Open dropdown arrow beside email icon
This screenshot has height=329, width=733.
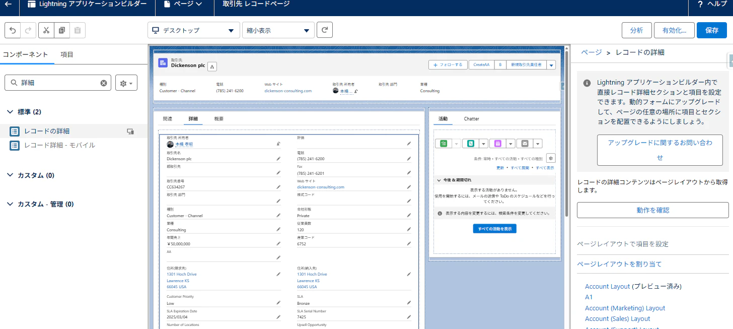pyautogui.click(x=537, y=144)
